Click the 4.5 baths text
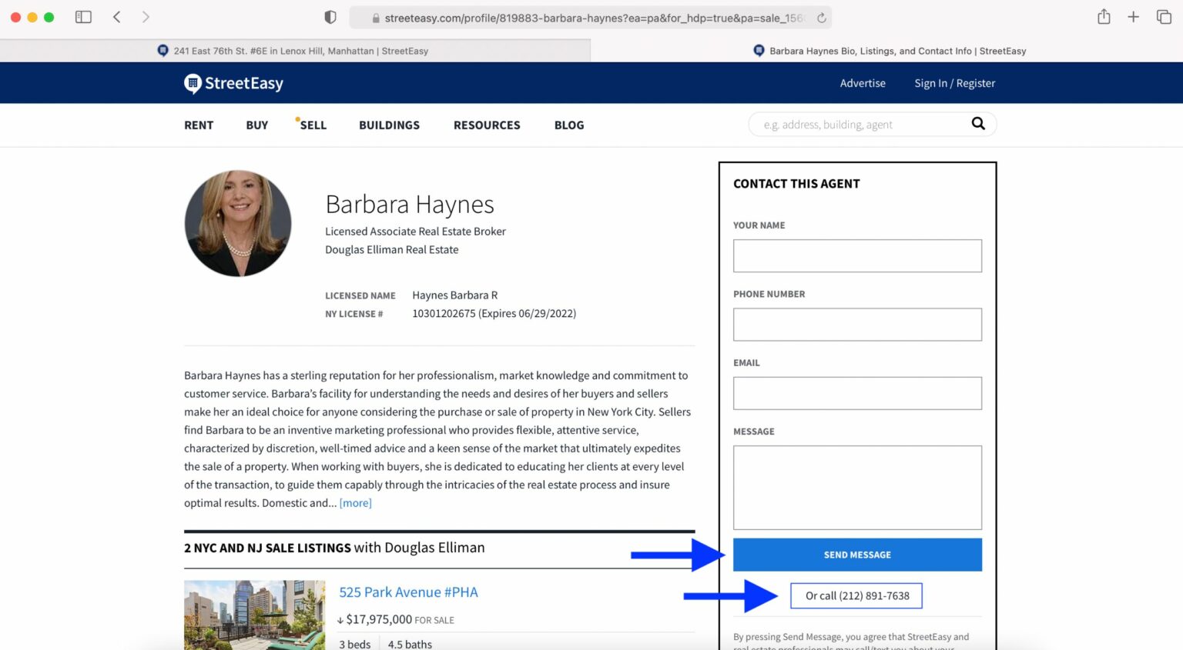 coord(410,645)
